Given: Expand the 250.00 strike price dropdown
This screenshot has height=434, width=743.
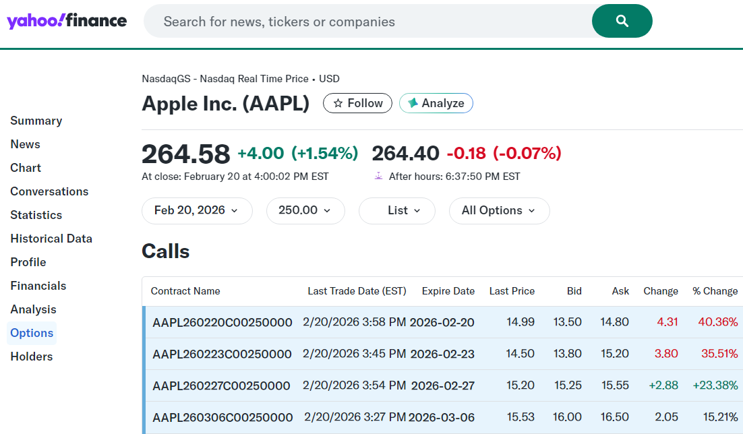Looking at the screenshot, I should tap(305, 210).
